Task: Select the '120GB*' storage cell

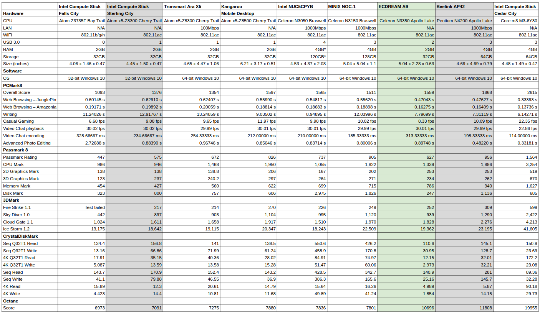Action: pyautogui.click(x=302, y=56)
